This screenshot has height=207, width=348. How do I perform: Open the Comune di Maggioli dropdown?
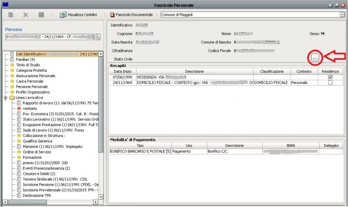[x=341, y=15]
